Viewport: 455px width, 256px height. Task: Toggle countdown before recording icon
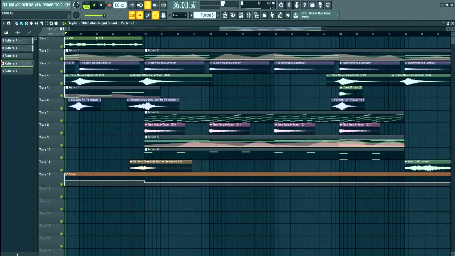[x=148, y=5]
